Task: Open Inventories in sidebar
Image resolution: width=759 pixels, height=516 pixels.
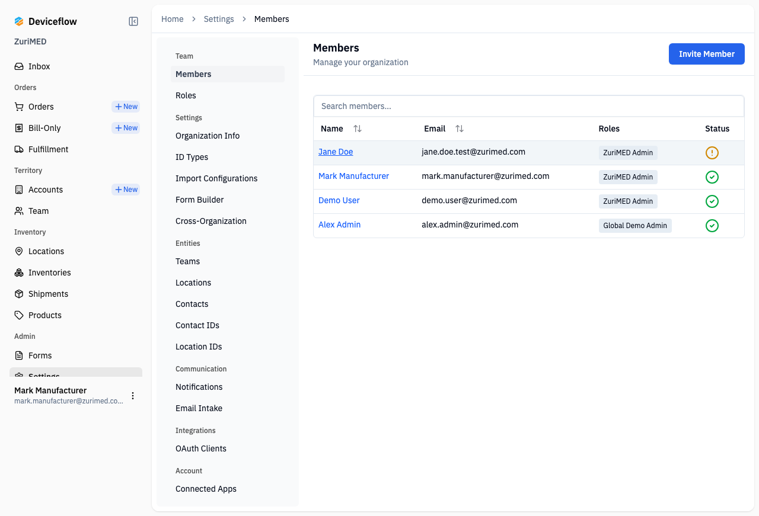Action: click(x=76, y=273)
